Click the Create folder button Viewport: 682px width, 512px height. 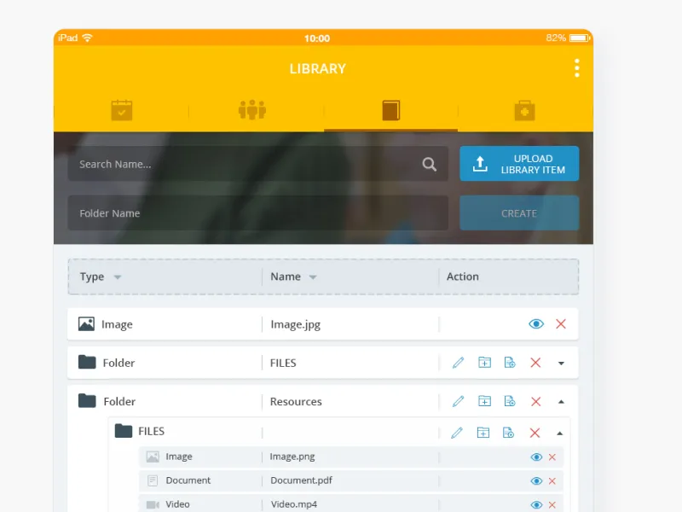coord(519,212)
